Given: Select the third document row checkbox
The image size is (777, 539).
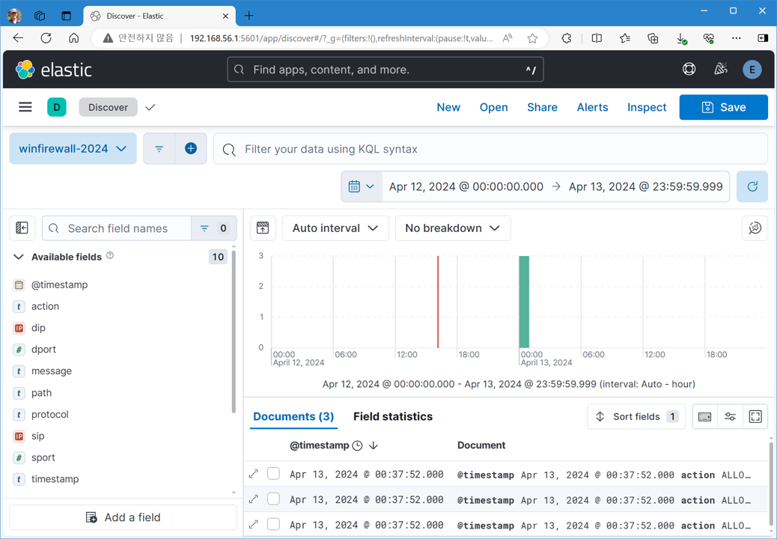Looking at the screenshot, I should (273, 524).
